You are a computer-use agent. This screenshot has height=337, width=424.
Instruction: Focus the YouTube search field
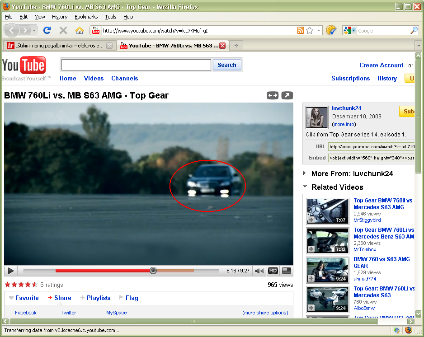point(136,65)
